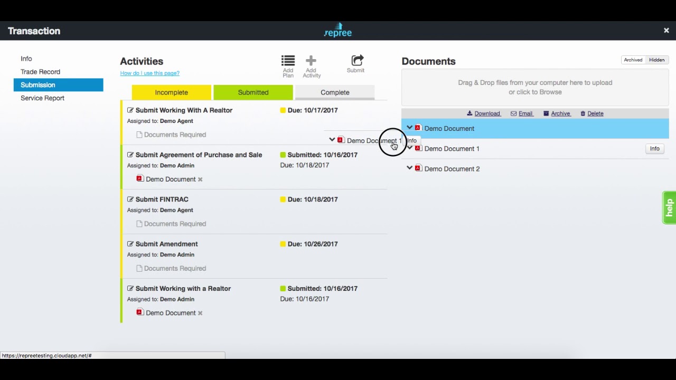Click Documents Required under Submit FINTRAC
The image size is (676, 380).
click(171, 224)
